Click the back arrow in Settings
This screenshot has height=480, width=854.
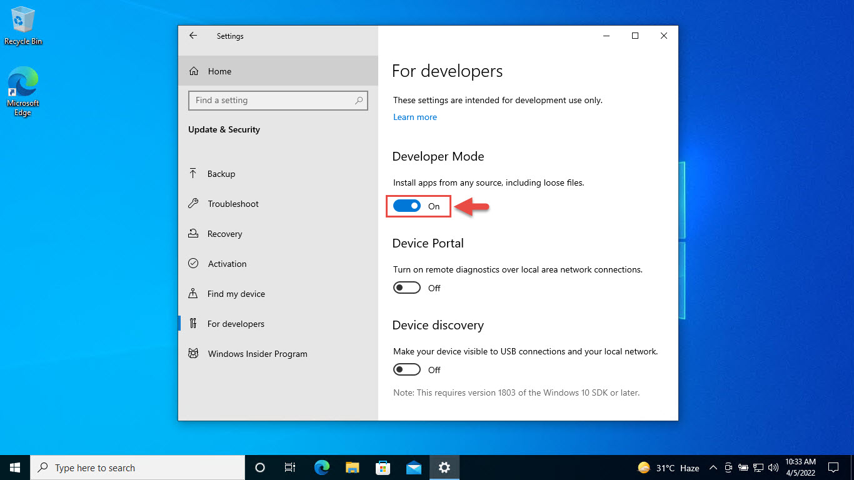coord(193,36)
